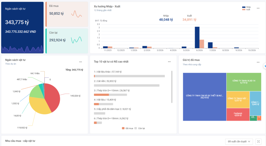266x146 pixels.
Task: Open options menu of Top 10 vật tư card
Action: pos(169,62)
